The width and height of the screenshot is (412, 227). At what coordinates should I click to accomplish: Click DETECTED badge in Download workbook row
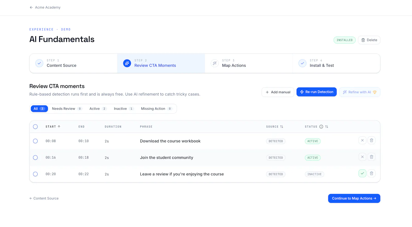pos(276,141)
